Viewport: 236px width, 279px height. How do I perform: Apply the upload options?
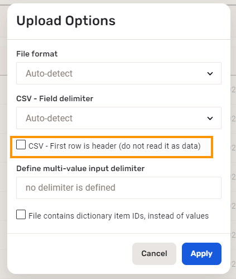[201, 254]
